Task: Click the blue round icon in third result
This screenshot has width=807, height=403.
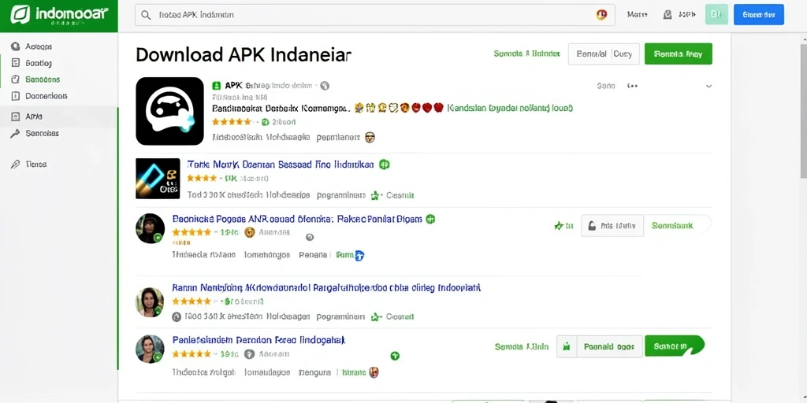Action: tap(359, 255)
